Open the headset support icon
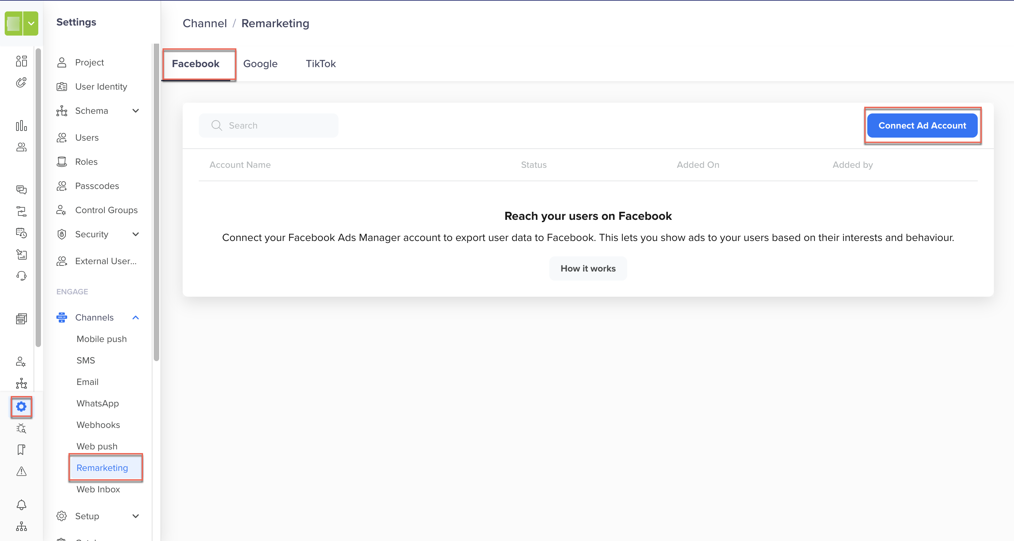 (21, 276)
